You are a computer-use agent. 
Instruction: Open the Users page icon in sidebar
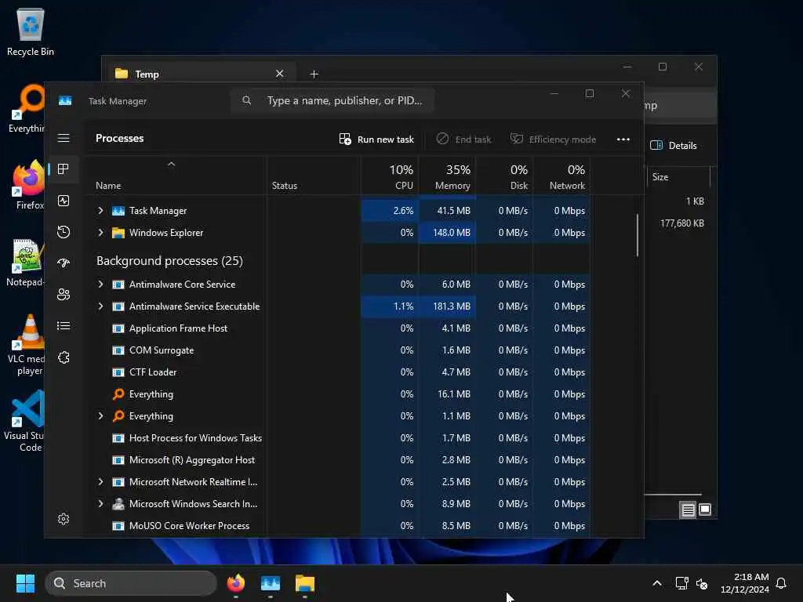click(x=64, y=295)
